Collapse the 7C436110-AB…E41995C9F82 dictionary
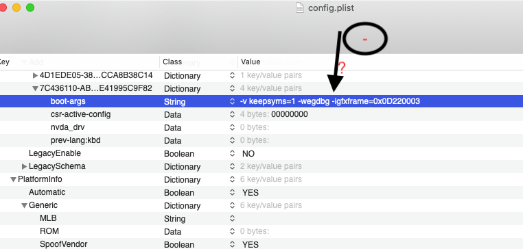The image size is (523, 249). point(36,89)
